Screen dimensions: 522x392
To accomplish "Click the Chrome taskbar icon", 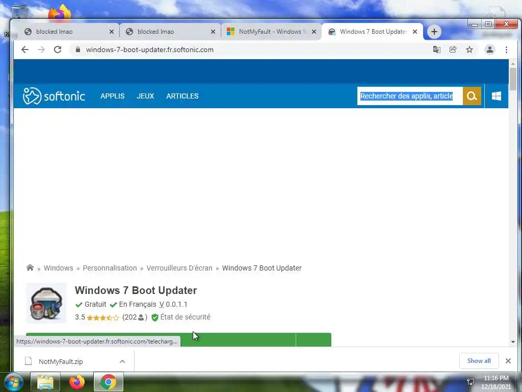I will [109, 382].
